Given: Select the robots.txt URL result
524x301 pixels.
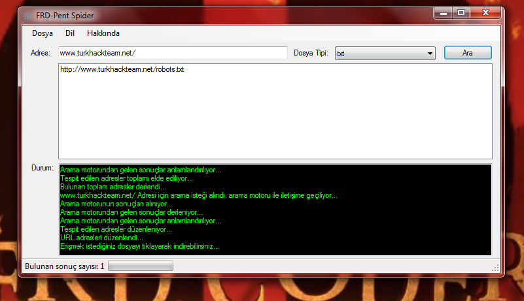Looking at the screenshot, I should [122, 69].
